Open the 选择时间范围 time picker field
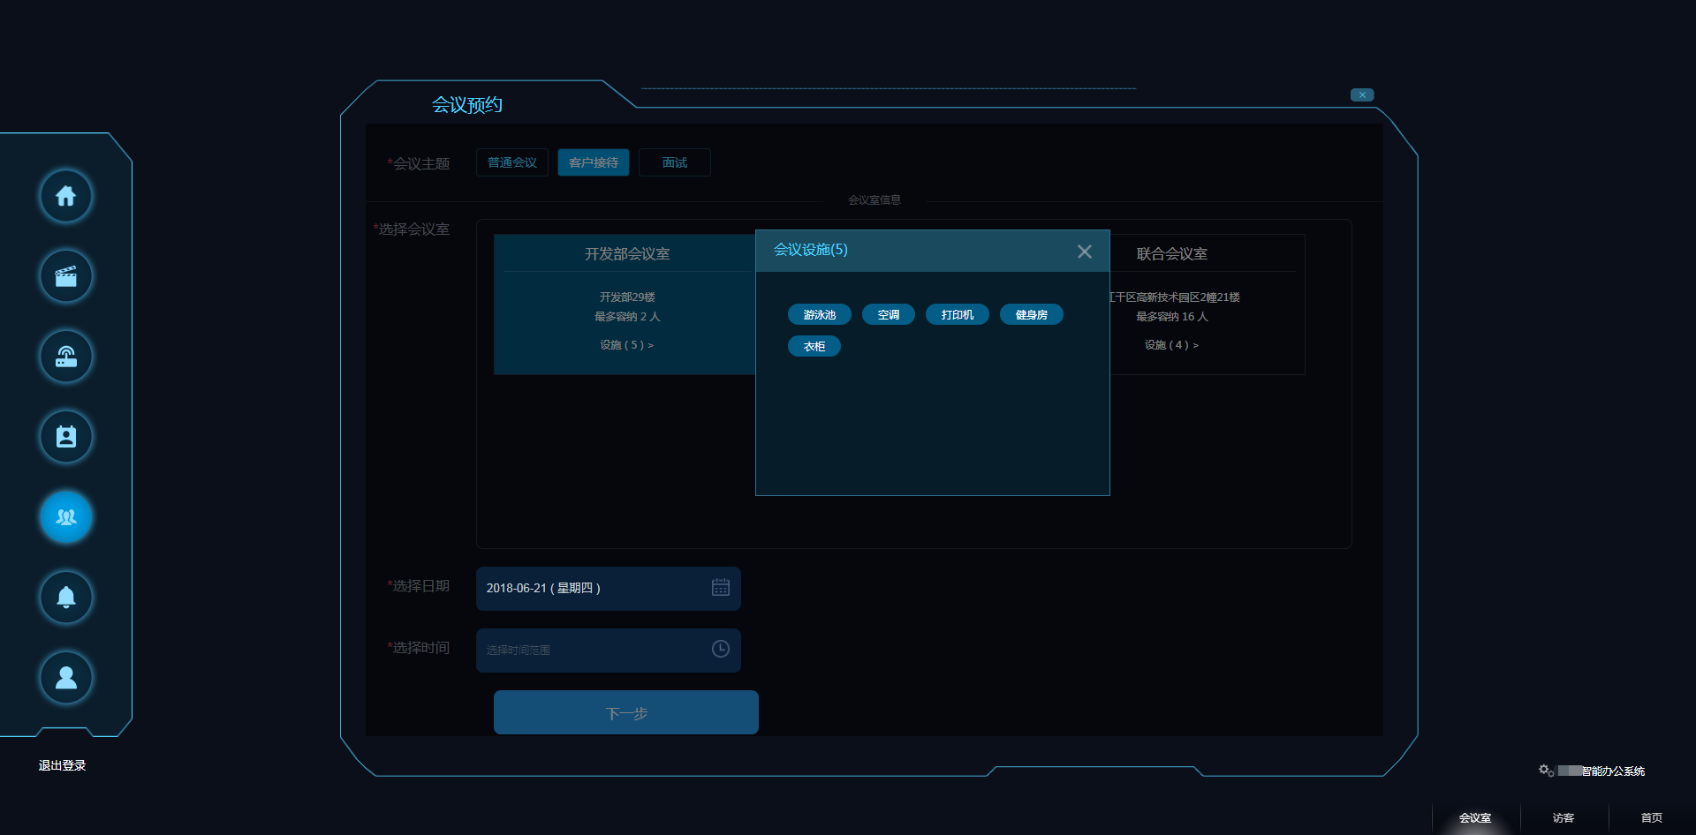The image size is (1696, 835). point(609,651)
